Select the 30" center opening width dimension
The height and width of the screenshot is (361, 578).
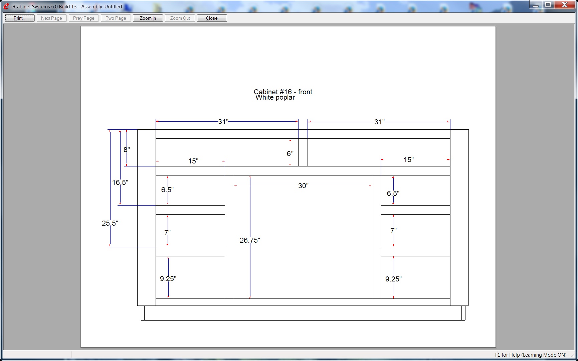303,186
